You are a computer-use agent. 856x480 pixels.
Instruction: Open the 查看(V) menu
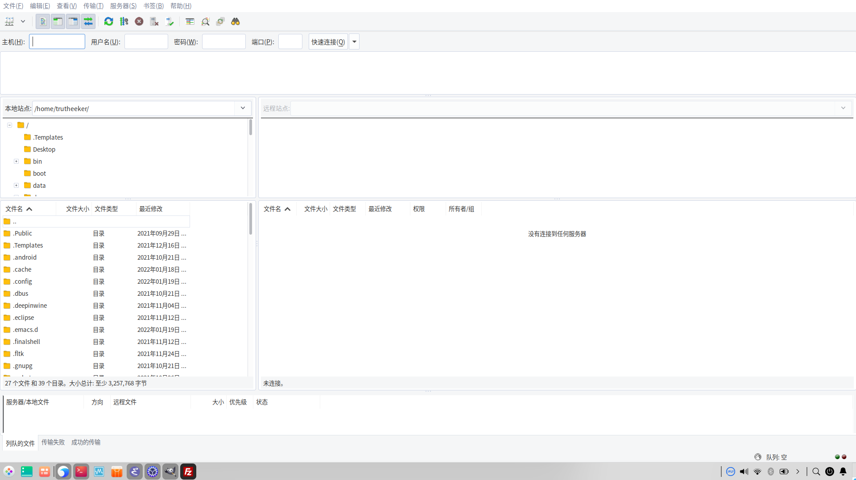pos(67,6)
